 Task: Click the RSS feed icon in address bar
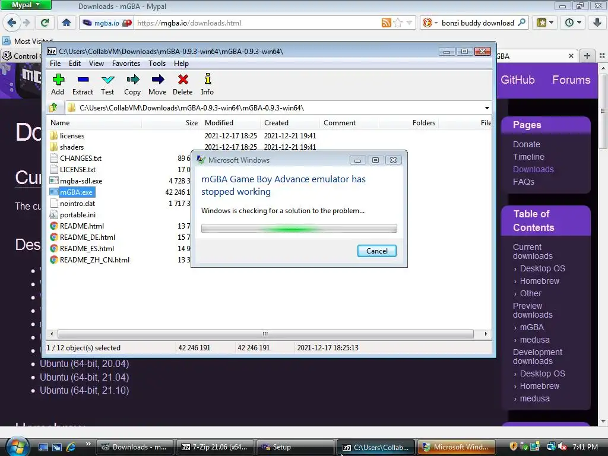click(386, 23)
